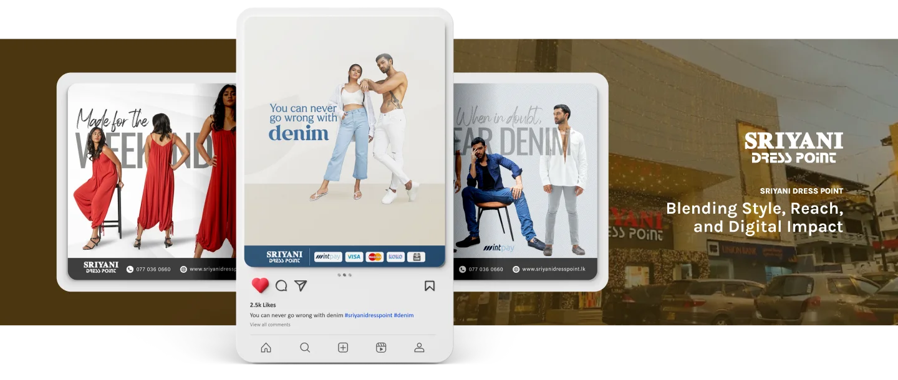Select the last carousel dot indicator
This screenshot has width=898, height=380.
coord(350,275)
